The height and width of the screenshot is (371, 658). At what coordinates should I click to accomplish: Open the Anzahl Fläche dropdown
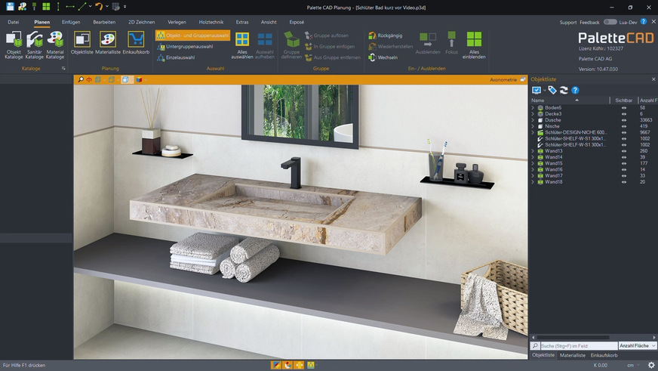pos(638,346)
